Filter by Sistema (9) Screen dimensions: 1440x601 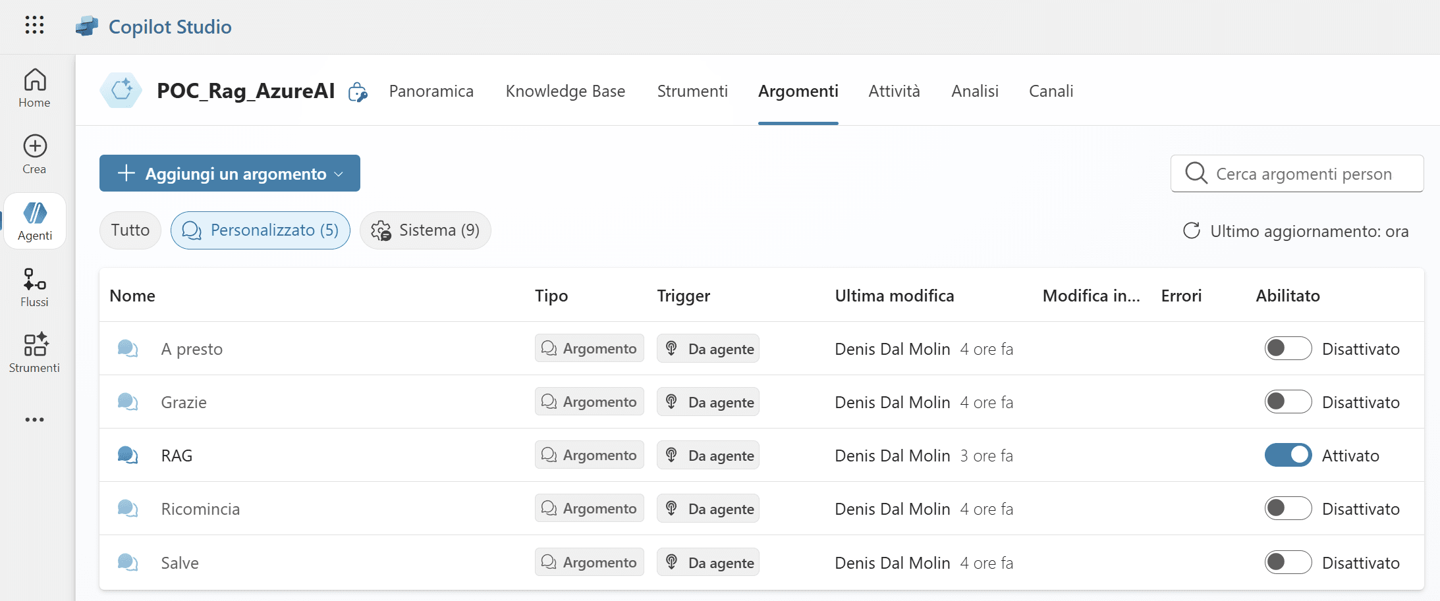coord(426,230)
